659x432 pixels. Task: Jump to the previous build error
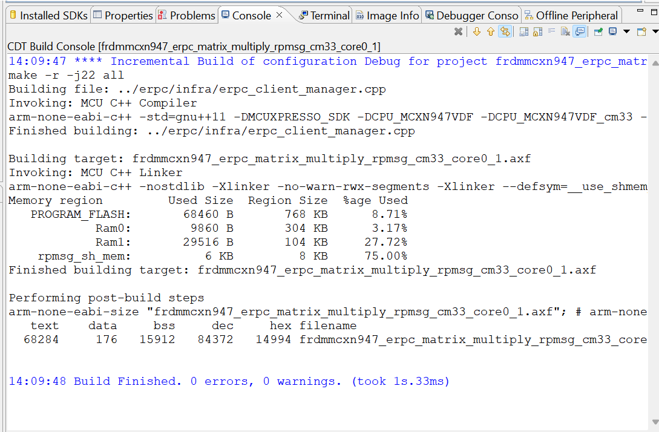tap(490, 31)
